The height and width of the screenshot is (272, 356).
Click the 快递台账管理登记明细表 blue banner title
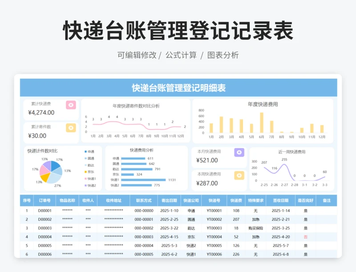(178, 88)
